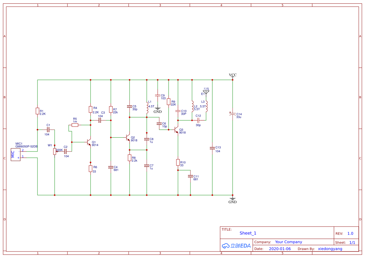
Task: Select capacitor C8 1u symbol
Action: coord(147,139)
